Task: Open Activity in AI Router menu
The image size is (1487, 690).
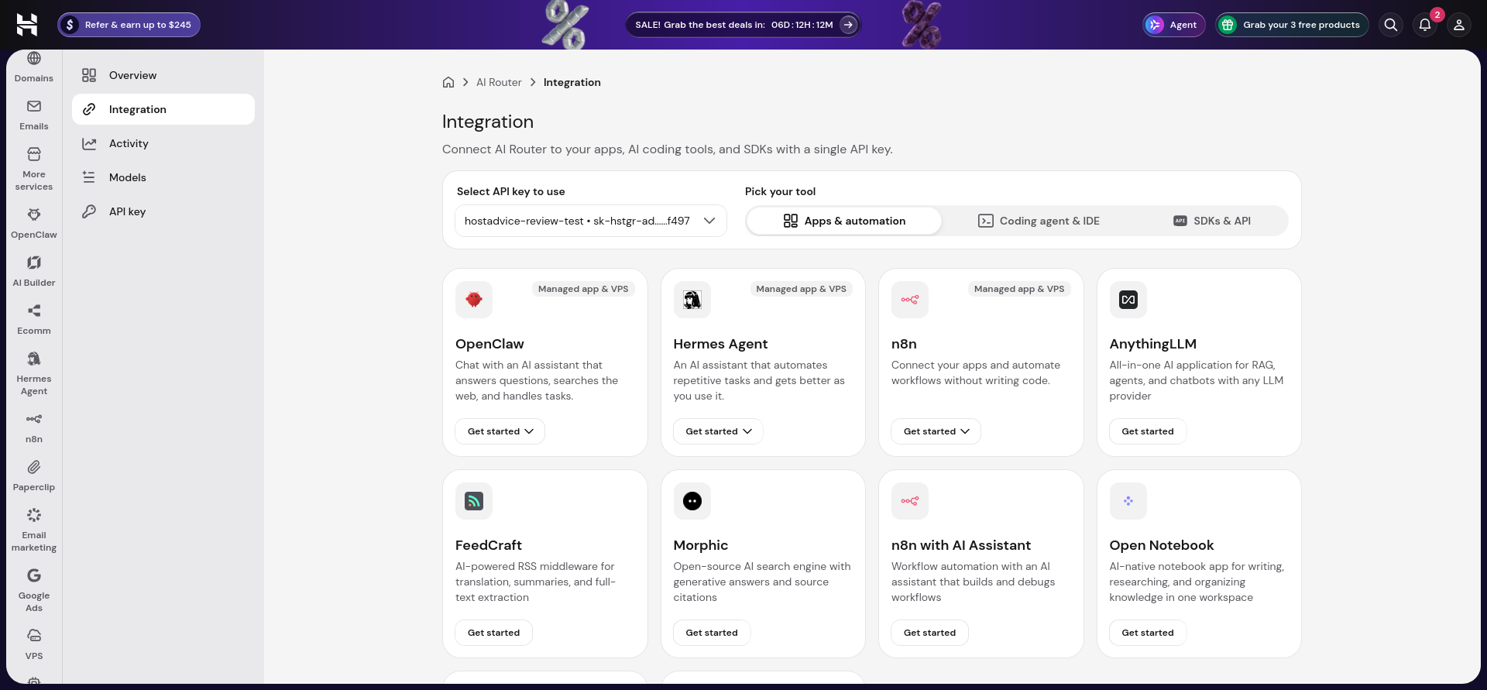Action: click(x=163, y=143)
